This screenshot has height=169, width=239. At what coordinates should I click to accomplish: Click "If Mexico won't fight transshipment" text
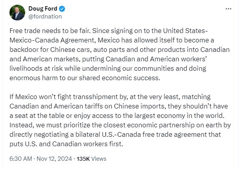(x=63, y=97)
